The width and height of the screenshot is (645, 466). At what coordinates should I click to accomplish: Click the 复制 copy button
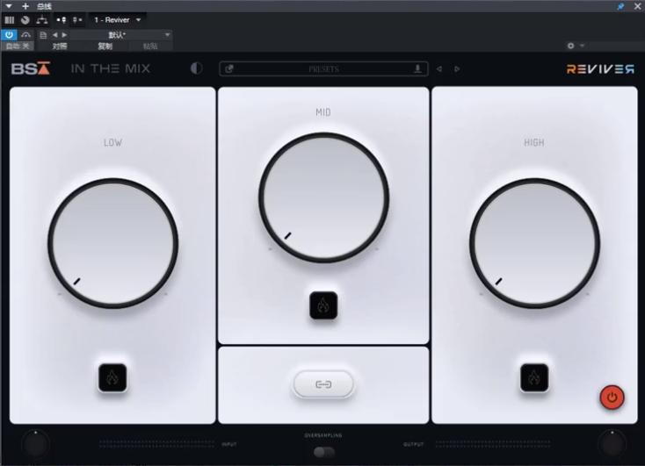click(x=105, y=46)
